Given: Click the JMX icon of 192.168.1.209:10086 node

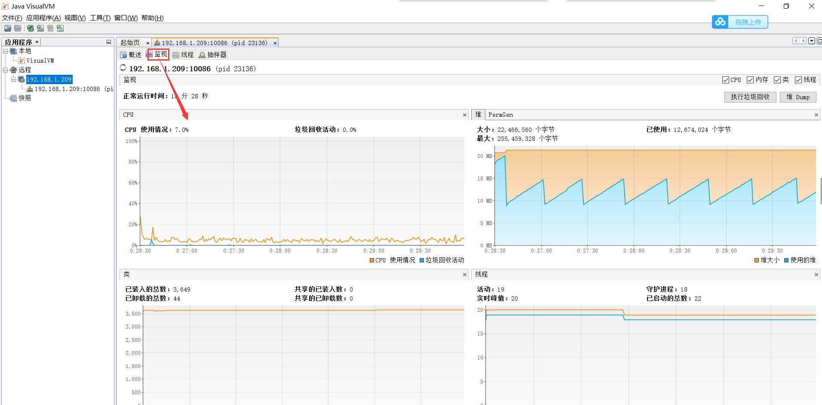Looking at the screenshot, I should coord(30,89).
